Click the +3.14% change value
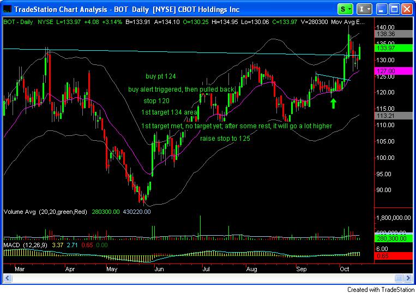Viewport: 416px width, 293px height. point(112,22)
